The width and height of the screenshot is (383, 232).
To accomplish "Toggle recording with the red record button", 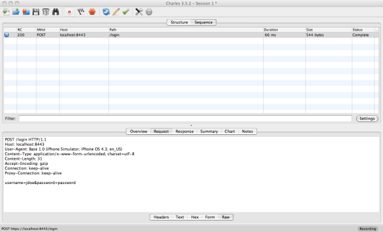I will click(70, 12).
